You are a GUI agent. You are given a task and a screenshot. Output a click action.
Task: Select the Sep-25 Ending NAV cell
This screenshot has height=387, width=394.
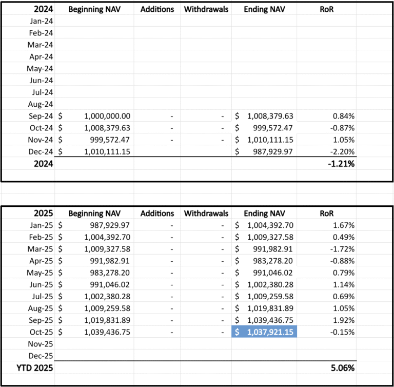click(264, 320)
